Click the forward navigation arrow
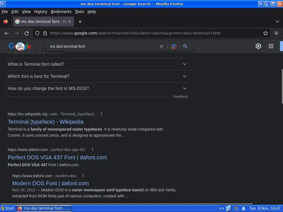 [x=17, y=33]
